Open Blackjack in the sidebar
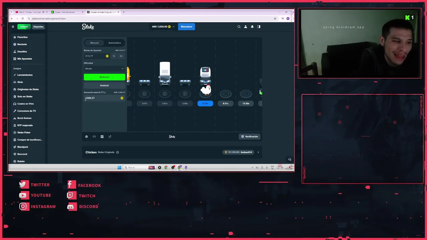The width and height of the screenshot is (427, 240). pos(23,147)
